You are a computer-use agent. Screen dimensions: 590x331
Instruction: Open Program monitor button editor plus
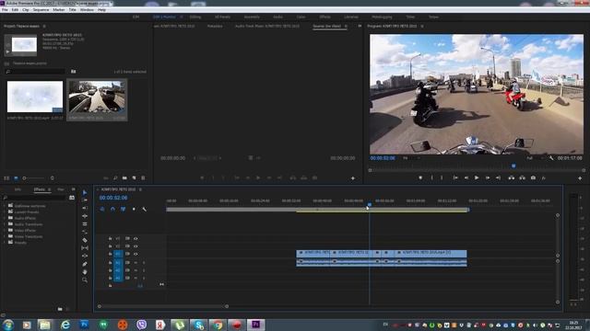click(x=580, y=178)
